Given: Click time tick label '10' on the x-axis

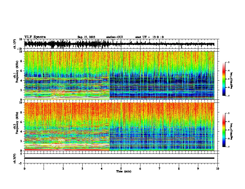Looking at the screenshot, I should point(217,169).
